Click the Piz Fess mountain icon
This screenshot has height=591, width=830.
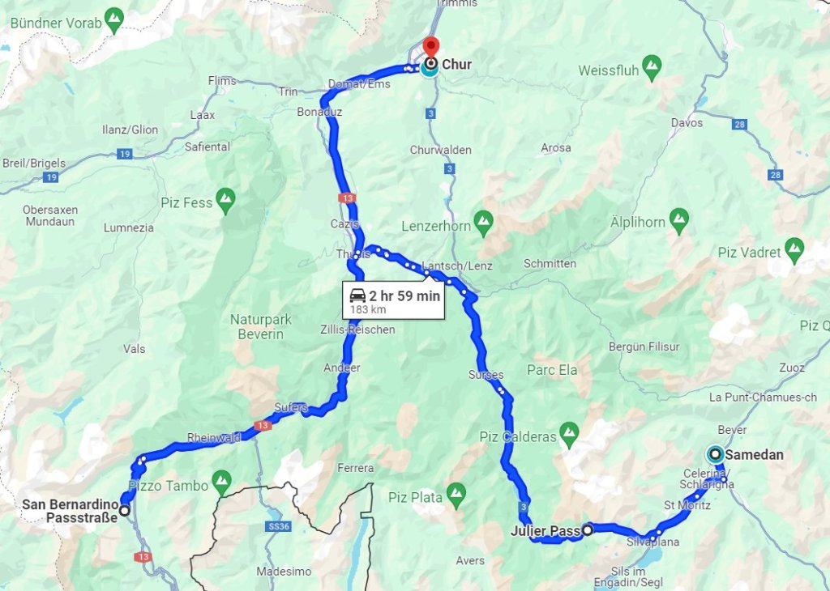[x=225, y=202]
